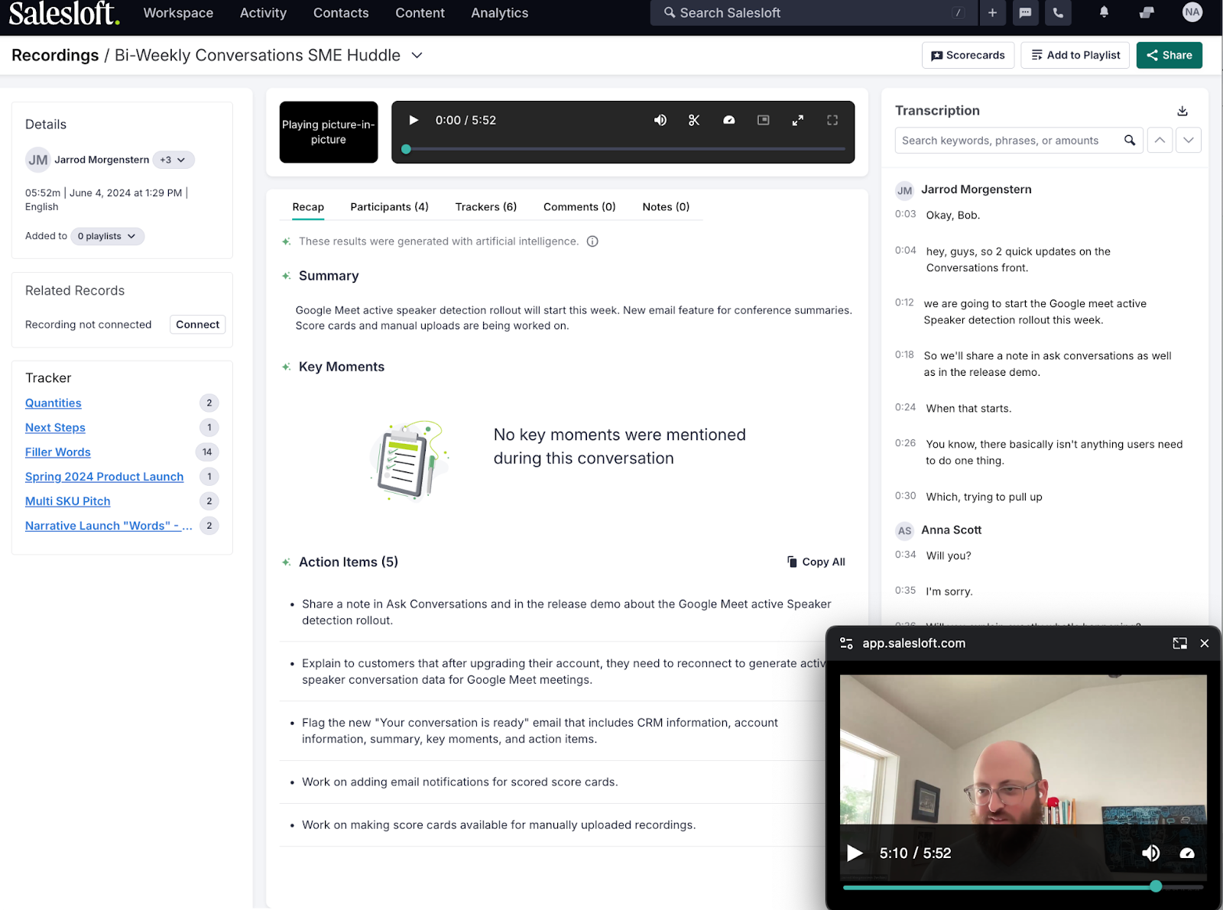1223x910 pixels.
Task: Jump to transcript line "When that starts."
Action: point(968,409)
